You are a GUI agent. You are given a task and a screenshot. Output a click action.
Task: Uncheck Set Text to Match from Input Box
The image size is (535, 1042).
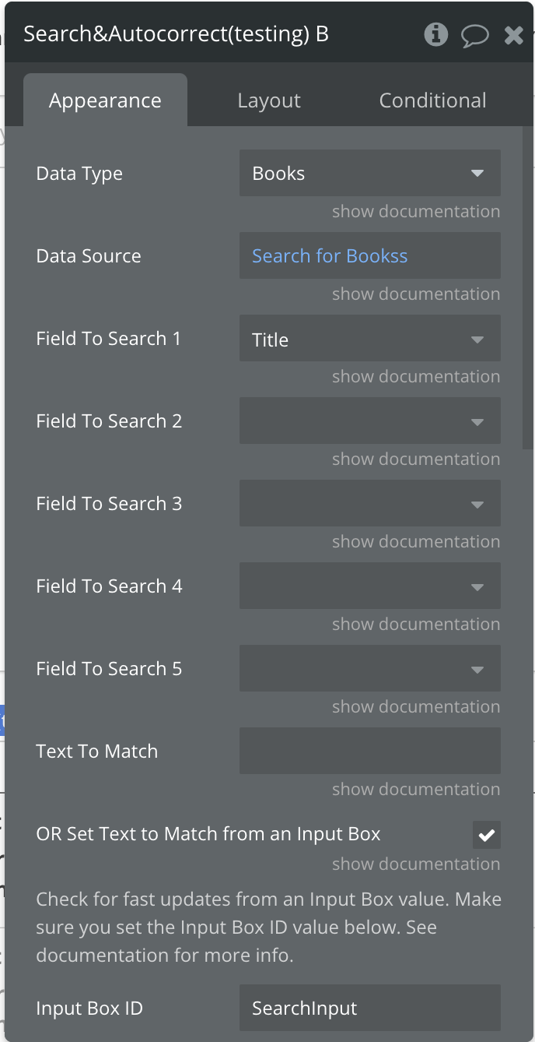point(487,835)
